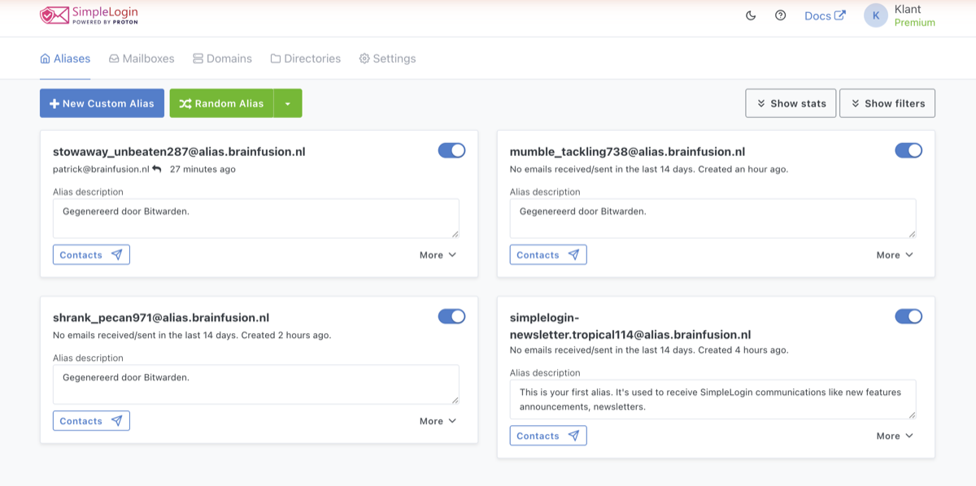Click the New Custom Alias button

point(102,103)
